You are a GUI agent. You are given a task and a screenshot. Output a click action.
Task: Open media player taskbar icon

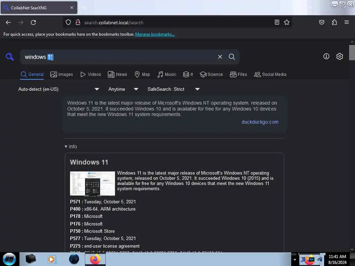(51, 259)
